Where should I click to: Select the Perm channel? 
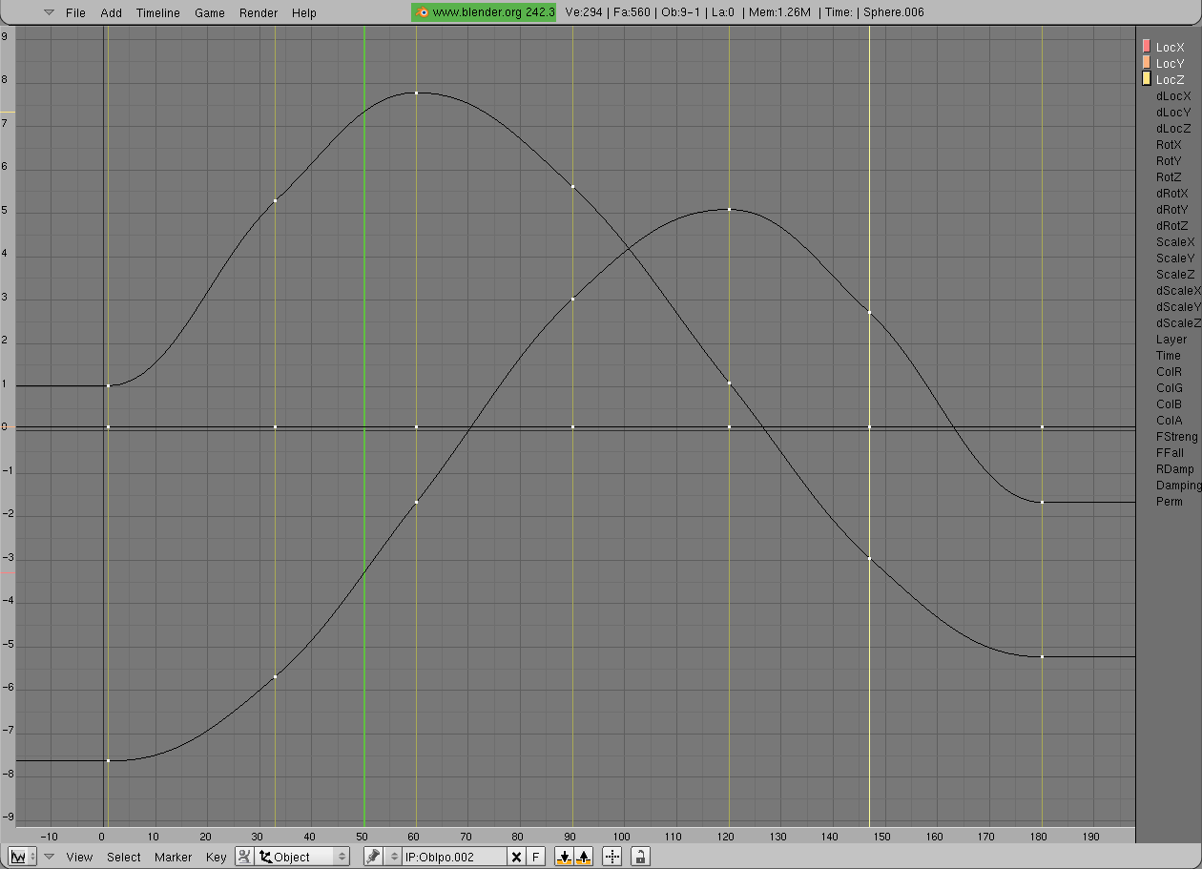pyautogui.click(x=1169, y=501)
